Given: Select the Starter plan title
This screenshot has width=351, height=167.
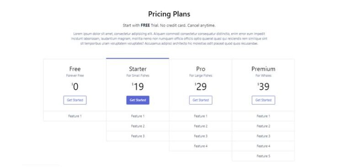Looking at the screenshot, I should click(138, 69).
